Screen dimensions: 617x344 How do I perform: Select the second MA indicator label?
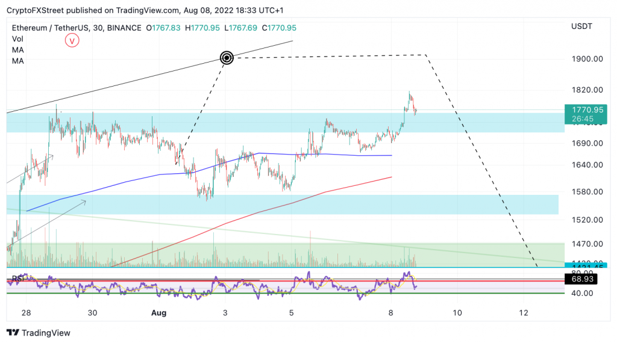[x=17, y=61]
